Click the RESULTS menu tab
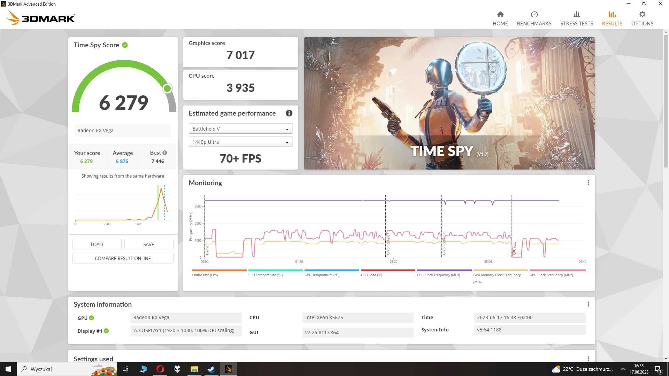 [x=612, y=18]
